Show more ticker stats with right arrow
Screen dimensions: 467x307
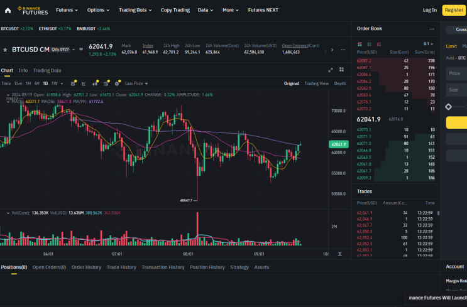click(x=332, y=50)
